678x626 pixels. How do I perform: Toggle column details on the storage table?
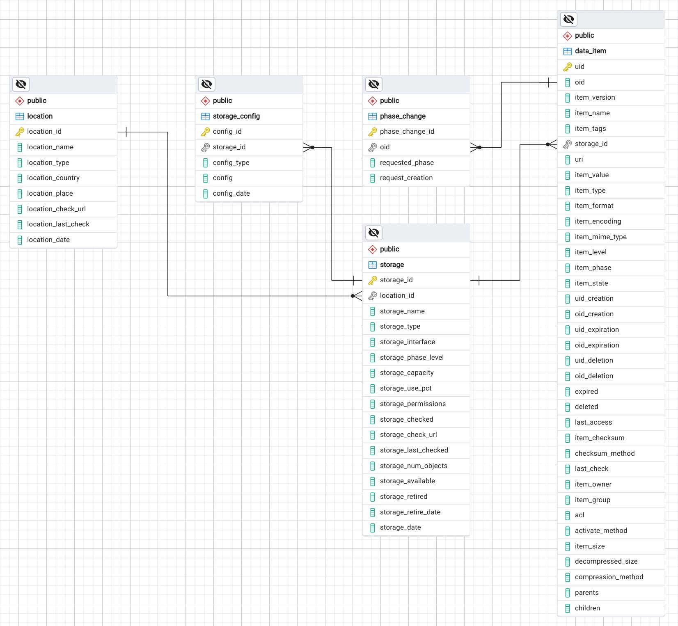373,233
